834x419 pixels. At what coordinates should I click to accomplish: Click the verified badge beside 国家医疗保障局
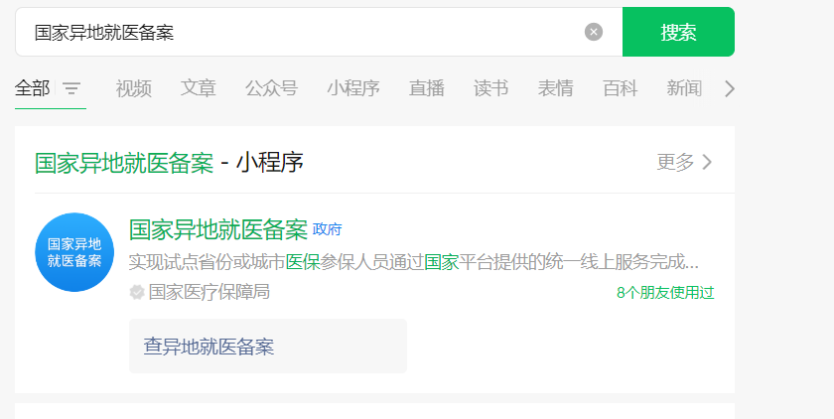(137, 292)
